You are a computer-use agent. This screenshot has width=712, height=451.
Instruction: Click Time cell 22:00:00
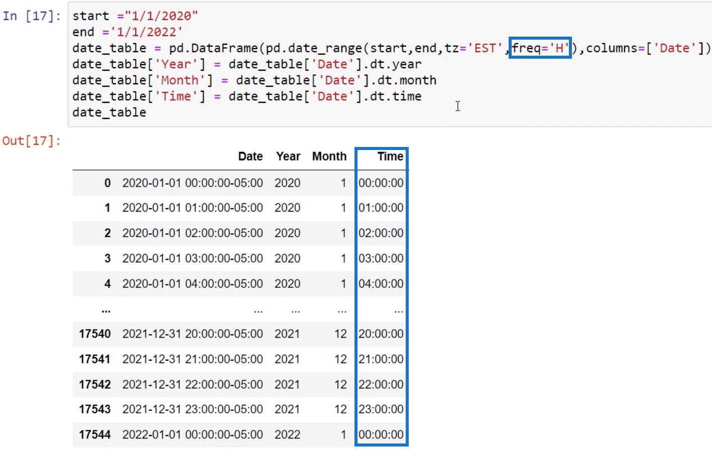[x=381, y=385]
